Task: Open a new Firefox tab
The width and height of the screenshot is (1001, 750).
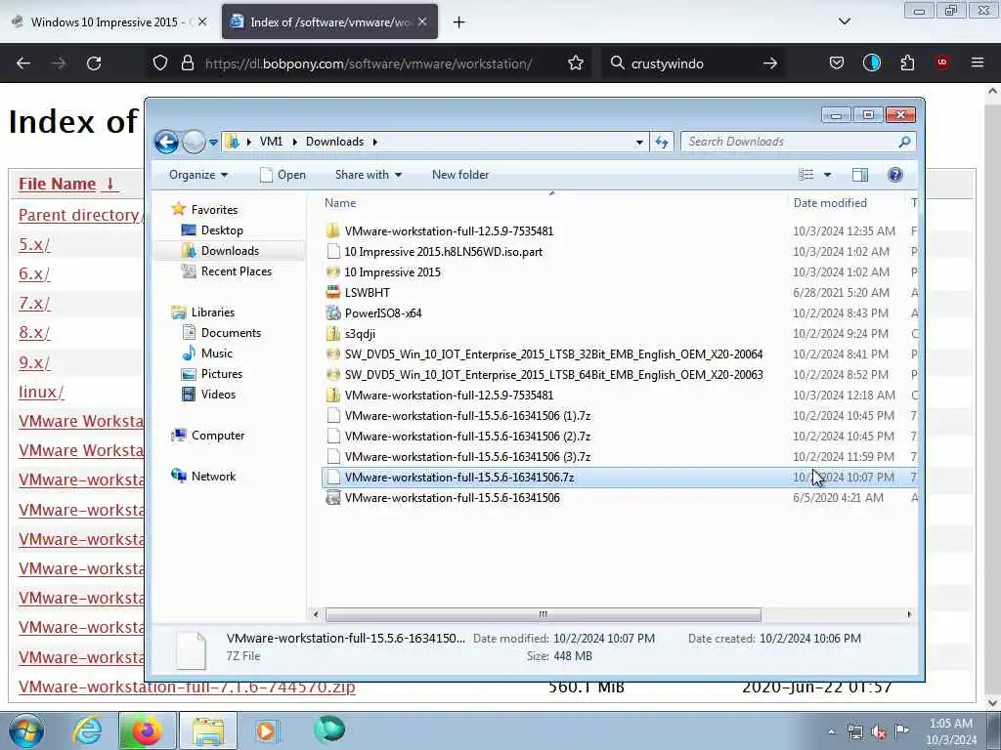Action: point(459,22)
